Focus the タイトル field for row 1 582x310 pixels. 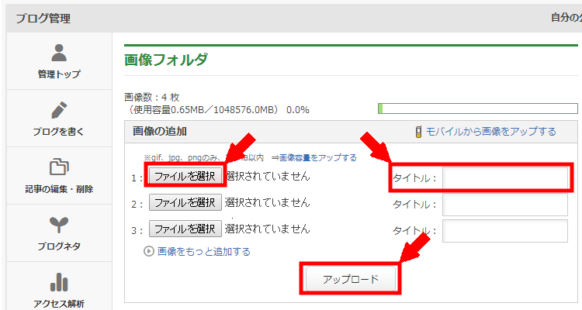point(505,178)
